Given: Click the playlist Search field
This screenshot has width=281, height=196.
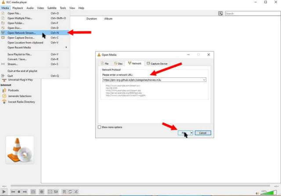Looking at the screenshot, I should click(x=253, y=14).
